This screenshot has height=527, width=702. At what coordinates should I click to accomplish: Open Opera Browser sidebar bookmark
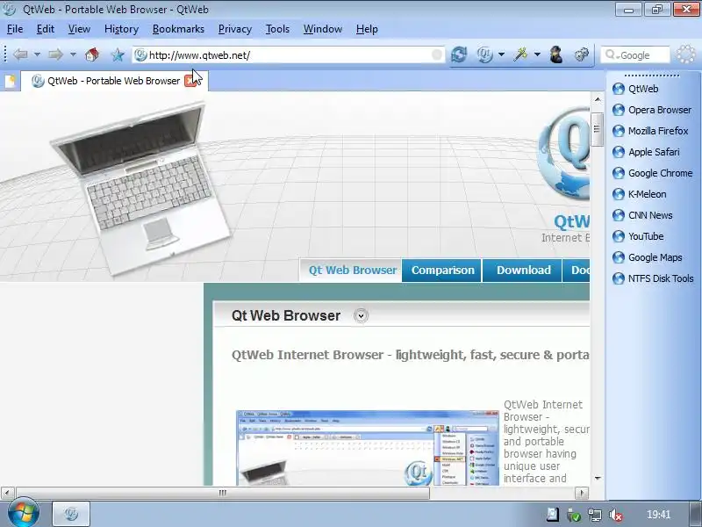[x=651, y=110]
